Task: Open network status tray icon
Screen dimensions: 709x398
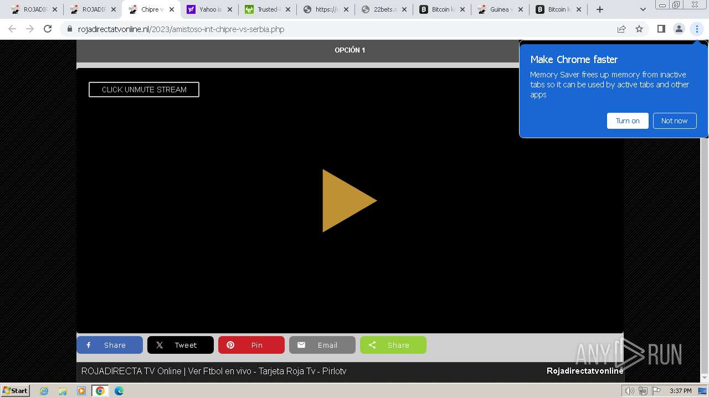Action: [x=643, y=391]
